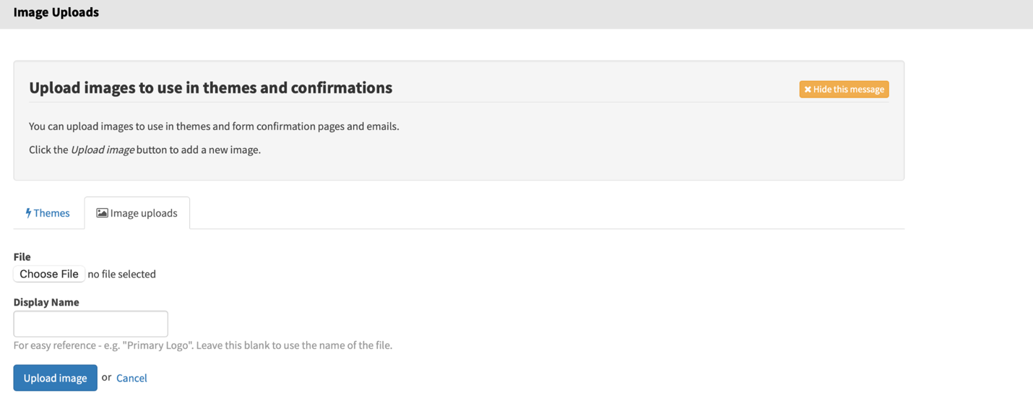This screenshot has width=1033, height=406.
Task: Click the File field label
Action: (22, 256)
